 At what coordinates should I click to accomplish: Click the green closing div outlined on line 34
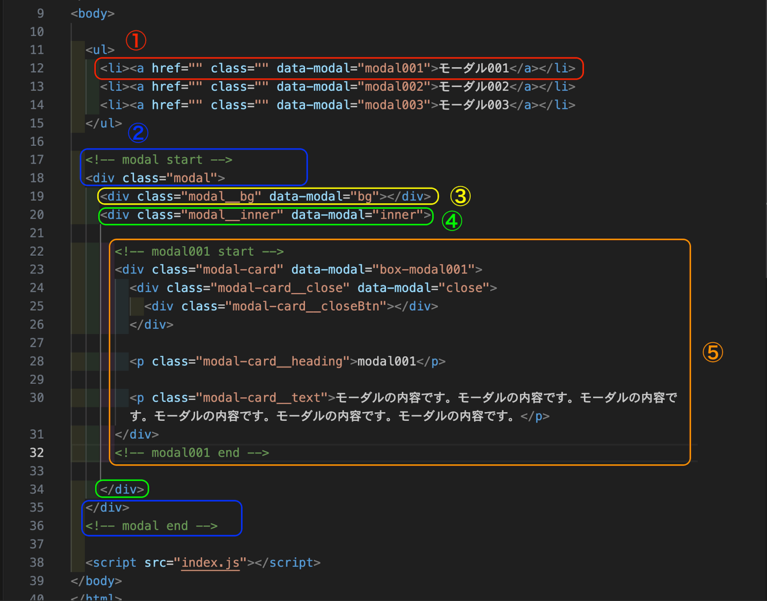point(121,489)
